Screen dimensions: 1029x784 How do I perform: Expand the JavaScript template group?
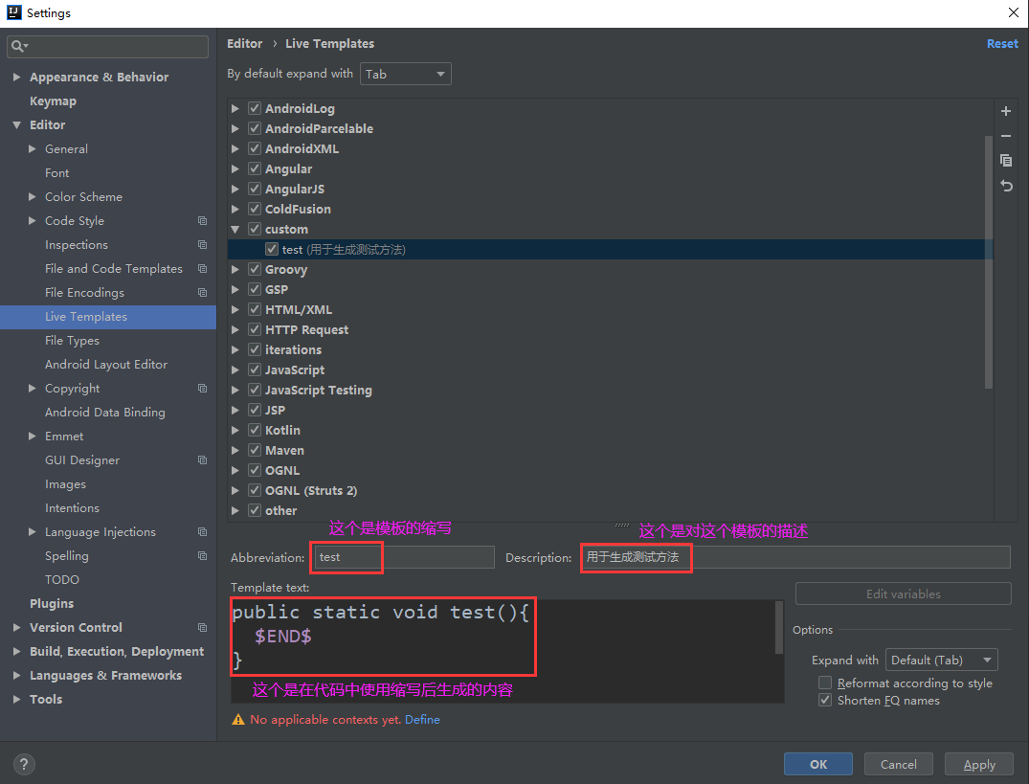(235, 370)
